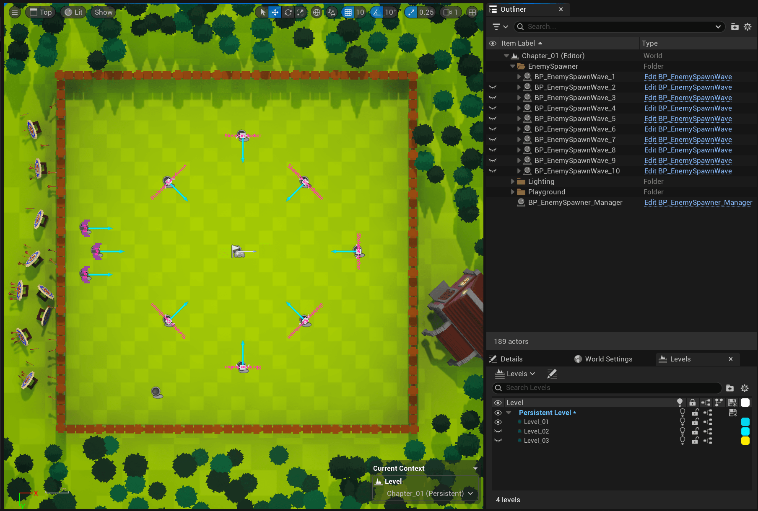Show hidden BP_EnemySpawnWave_2 actor
Viewport: 758px width, 511px height.
[493, 87]
